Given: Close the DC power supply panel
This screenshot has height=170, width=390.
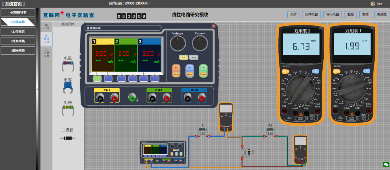Looking at the screenshot, I should coord(214,26).
